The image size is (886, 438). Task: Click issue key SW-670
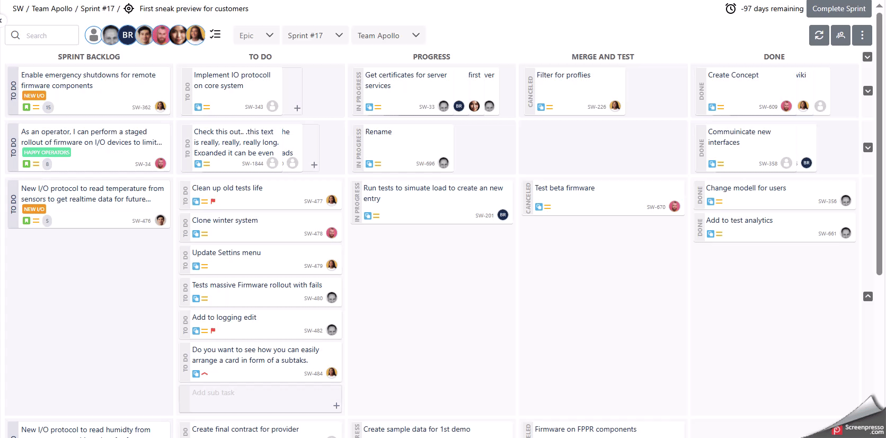(656, 207)
